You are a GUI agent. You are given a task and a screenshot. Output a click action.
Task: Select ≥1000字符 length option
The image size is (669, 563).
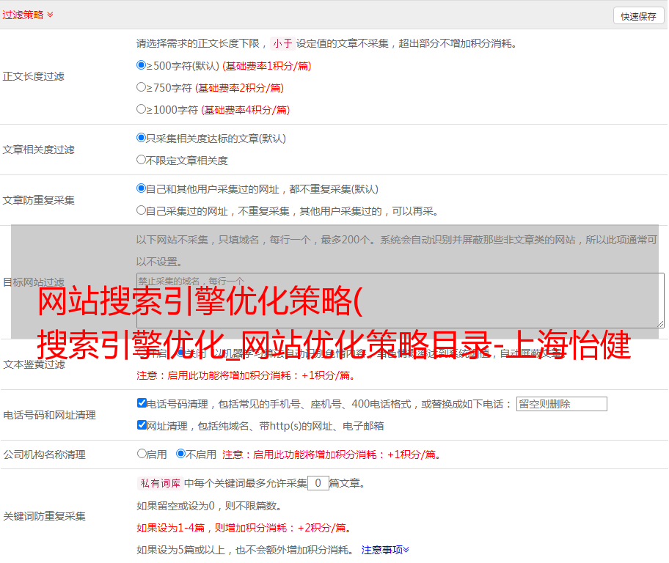pos(141,109)
